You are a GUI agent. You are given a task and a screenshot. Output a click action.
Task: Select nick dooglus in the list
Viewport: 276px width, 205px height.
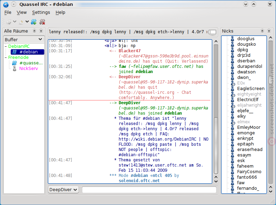(246, 38)
